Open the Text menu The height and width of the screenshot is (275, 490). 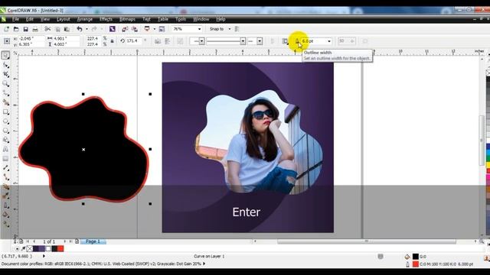(146, 19)
